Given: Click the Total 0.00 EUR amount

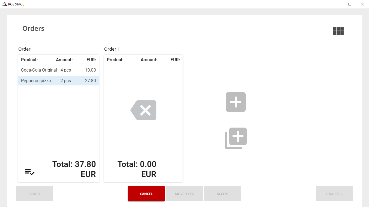Looking at the screenshot, I should (137, 169).
